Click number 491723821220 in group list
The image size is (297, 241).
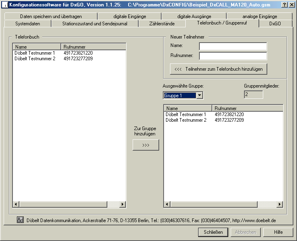click(x=229, y=114)
